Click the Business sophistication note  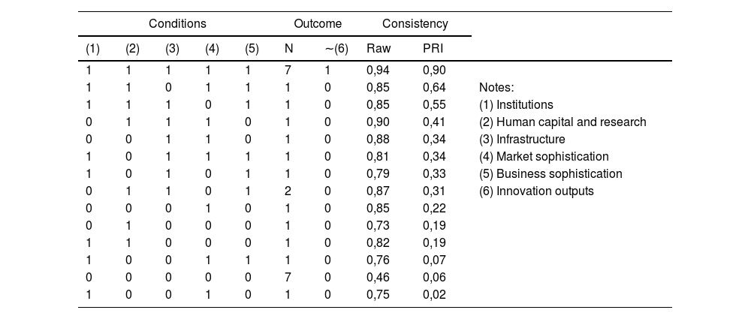550,174
